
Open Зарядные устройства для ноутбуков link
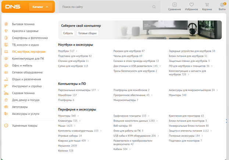[x=192, y=51]
